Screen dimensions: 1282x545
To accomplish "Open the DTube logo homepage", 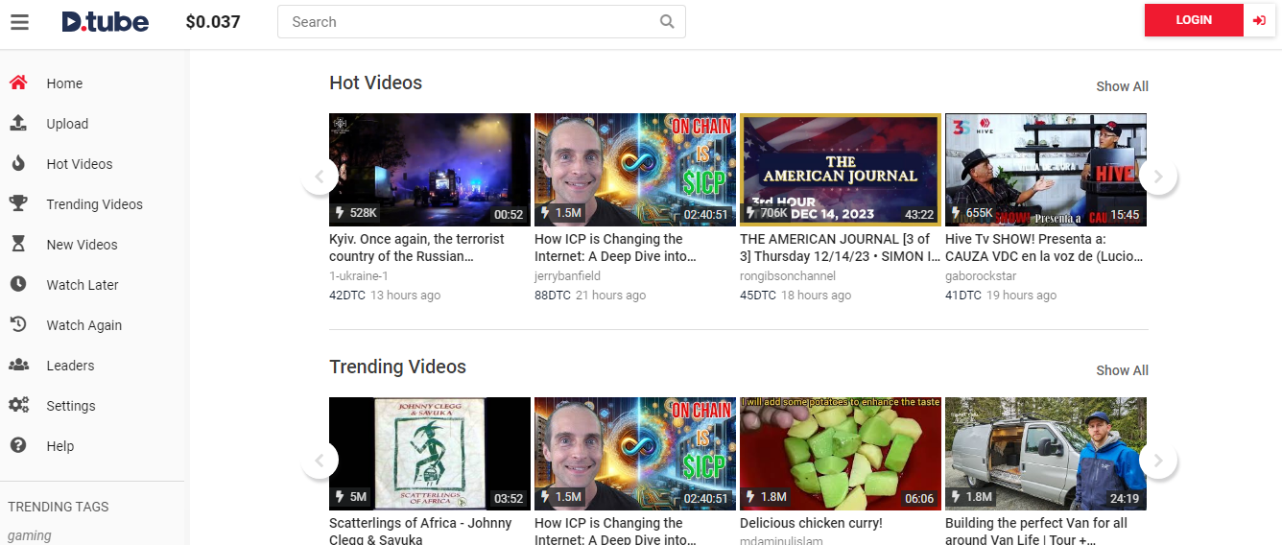I will pyautogui.click(x=105, y=21).
